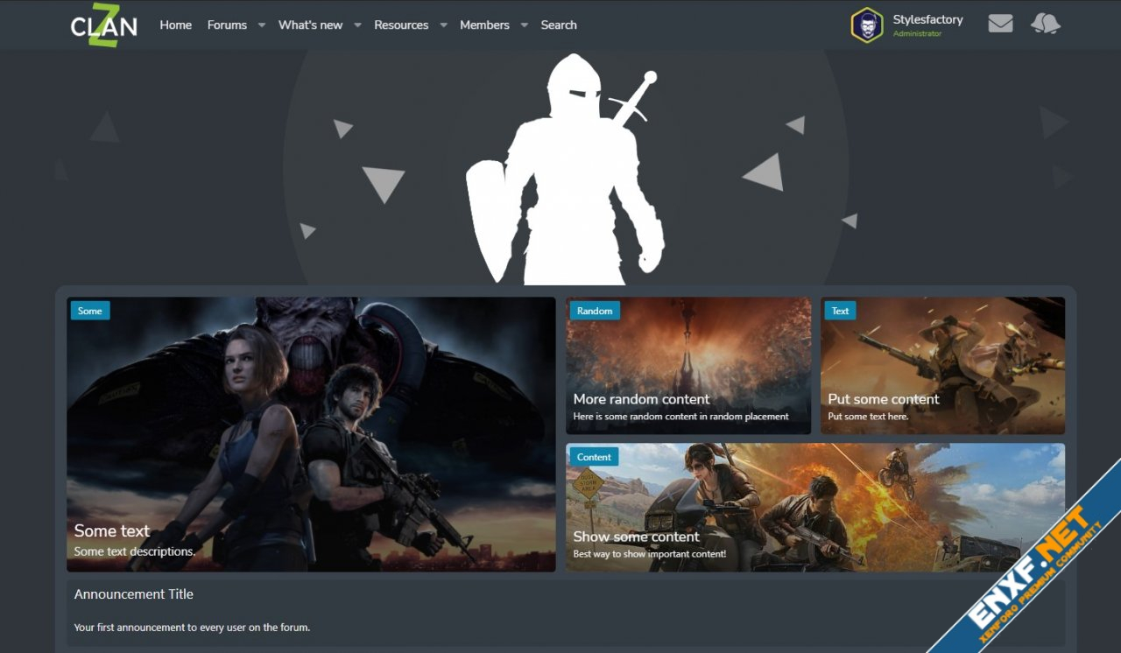Screen dimensions: 1121x653
Task: Click the blue 'Some' tag label
Action: [89, 311]
